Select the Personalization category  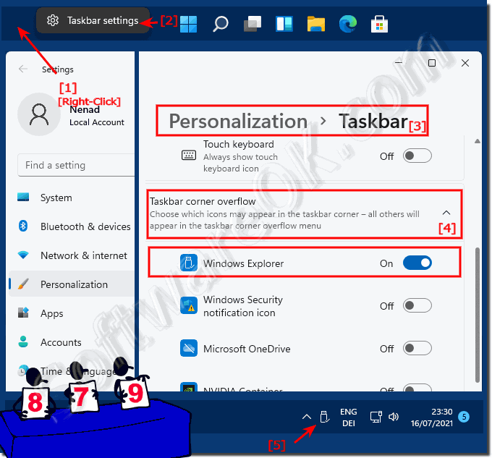(72, 284)
